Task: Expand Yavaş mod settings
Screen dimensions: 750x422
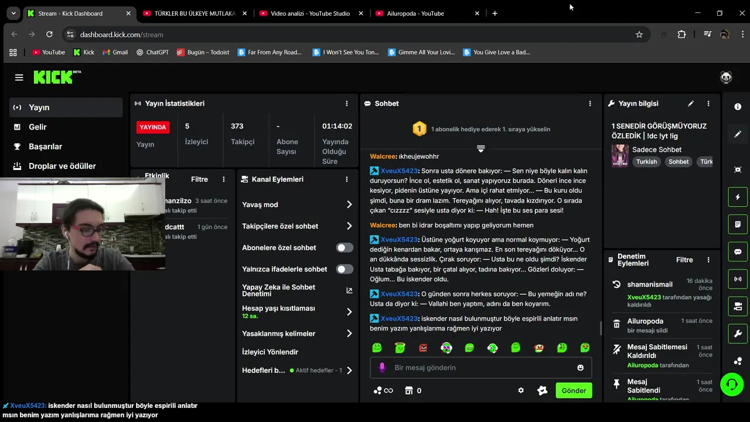Action: [298, 205]
